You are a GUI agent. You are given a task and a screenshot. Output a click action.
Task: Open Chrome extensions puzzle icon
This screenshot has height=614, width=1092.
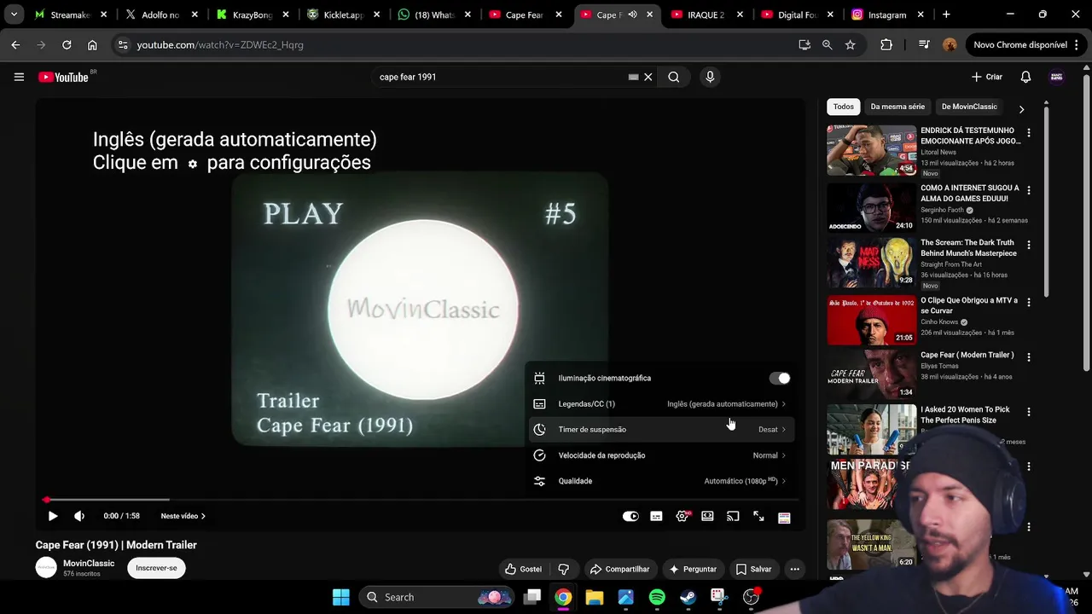click(886, 44)
